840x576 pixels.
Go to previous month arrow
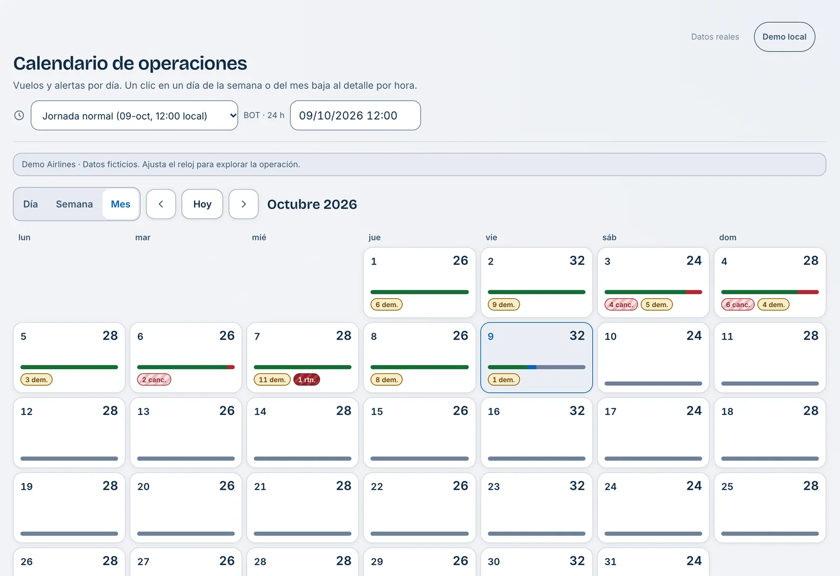(x=161, y=204)
